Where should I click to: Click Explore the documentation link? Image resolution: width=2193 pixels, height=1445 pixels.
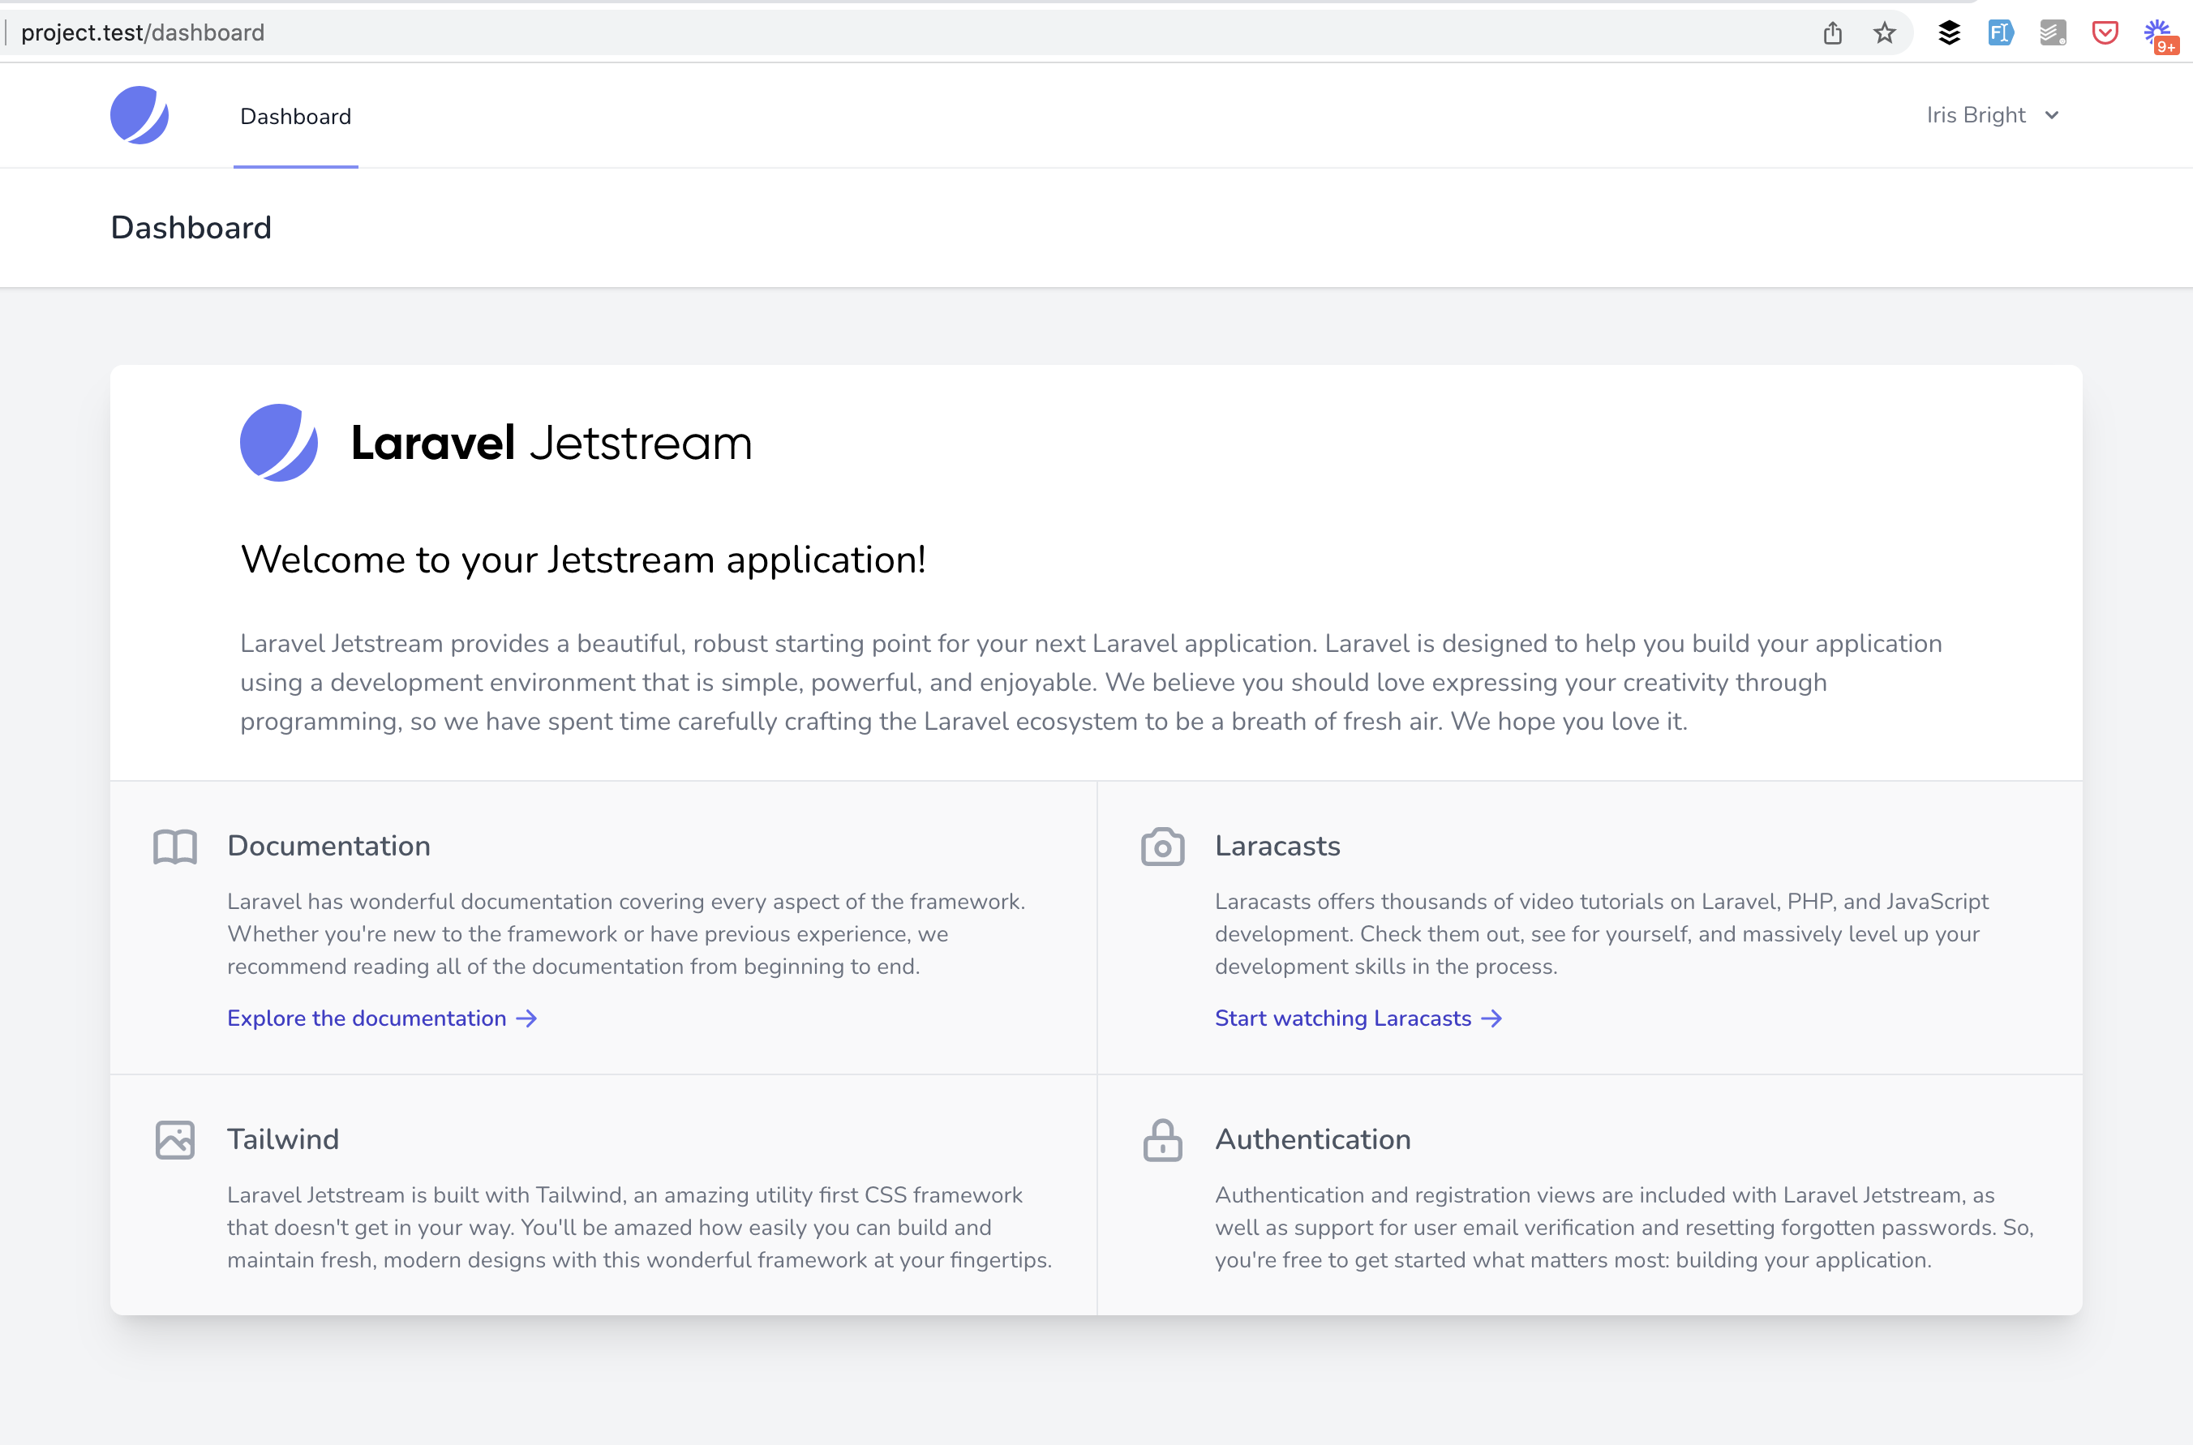coord(366,1018)
